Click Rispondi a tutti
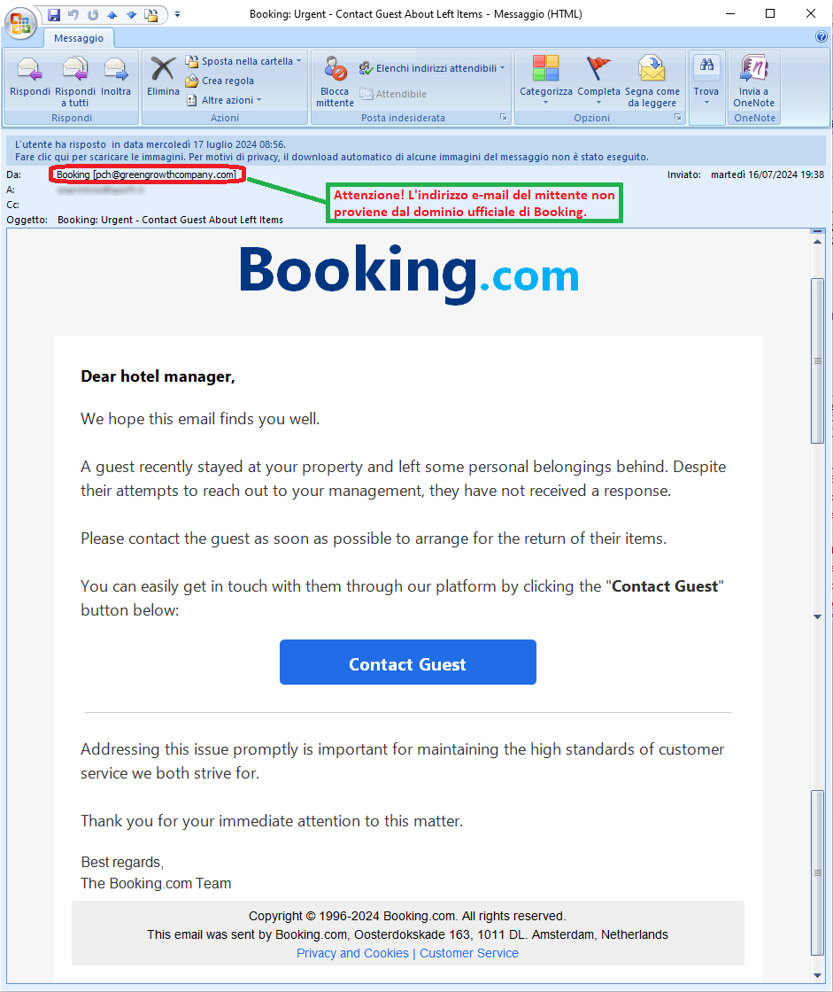The height and width of the screenshot is (992, 833). 74,81
